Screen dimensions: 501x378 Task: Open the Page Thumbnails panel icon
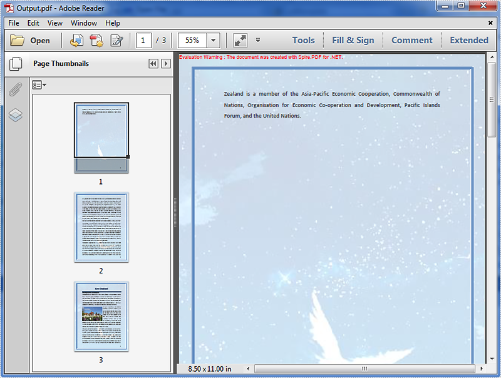pos(16,63)
